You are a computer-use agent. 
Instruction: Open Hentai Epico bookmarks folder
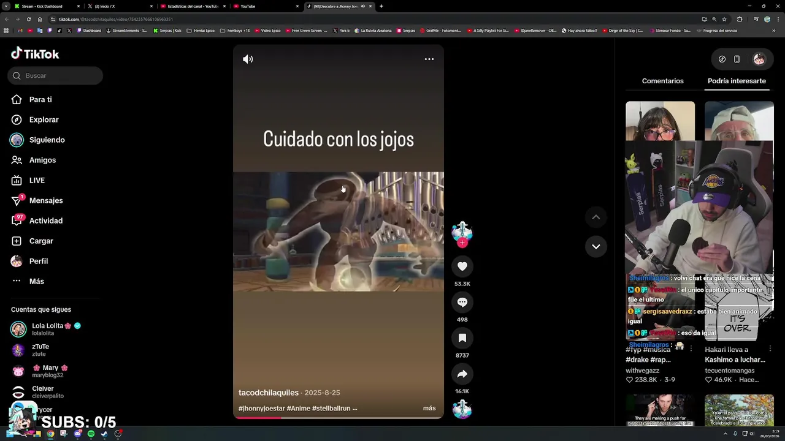(201, 31)
